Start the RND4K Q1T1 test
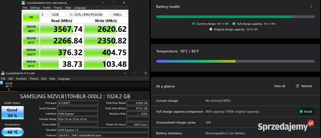The width and height of the screenshot is (321, 138). [x=31, y=63]
